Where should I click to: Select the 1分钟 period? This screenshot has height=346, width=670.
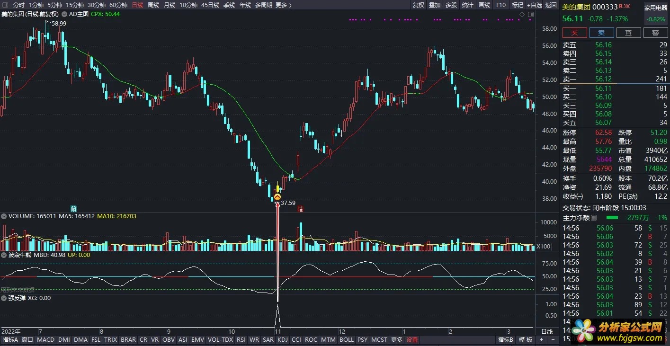tap(36, 5)
